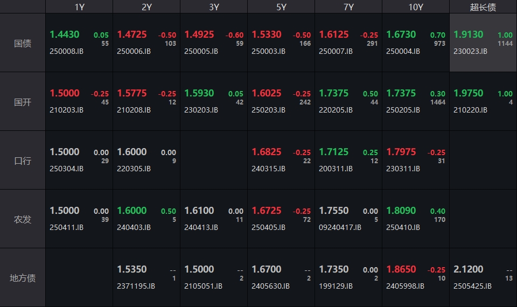Click the 1.5930 yield quote
This screenshot has height=307, width=517.
(x=199, y=93)
